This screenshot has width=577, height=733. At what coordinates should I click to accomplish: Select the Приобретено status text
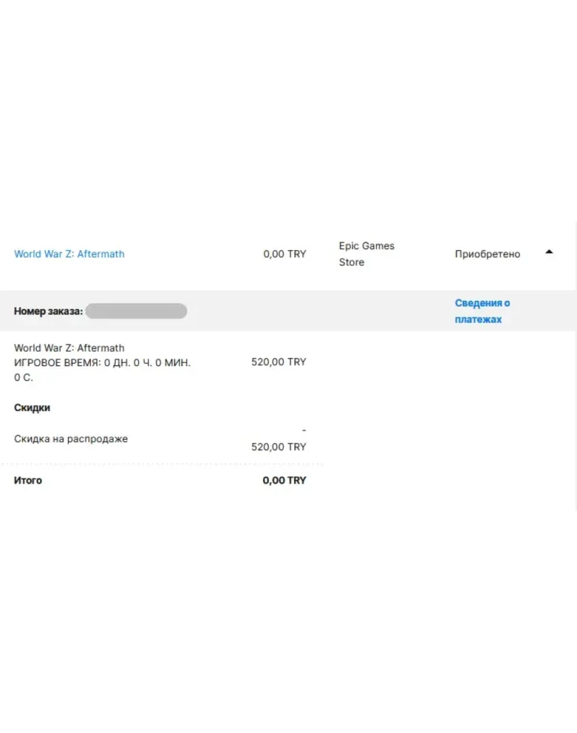tap(487, 254)
